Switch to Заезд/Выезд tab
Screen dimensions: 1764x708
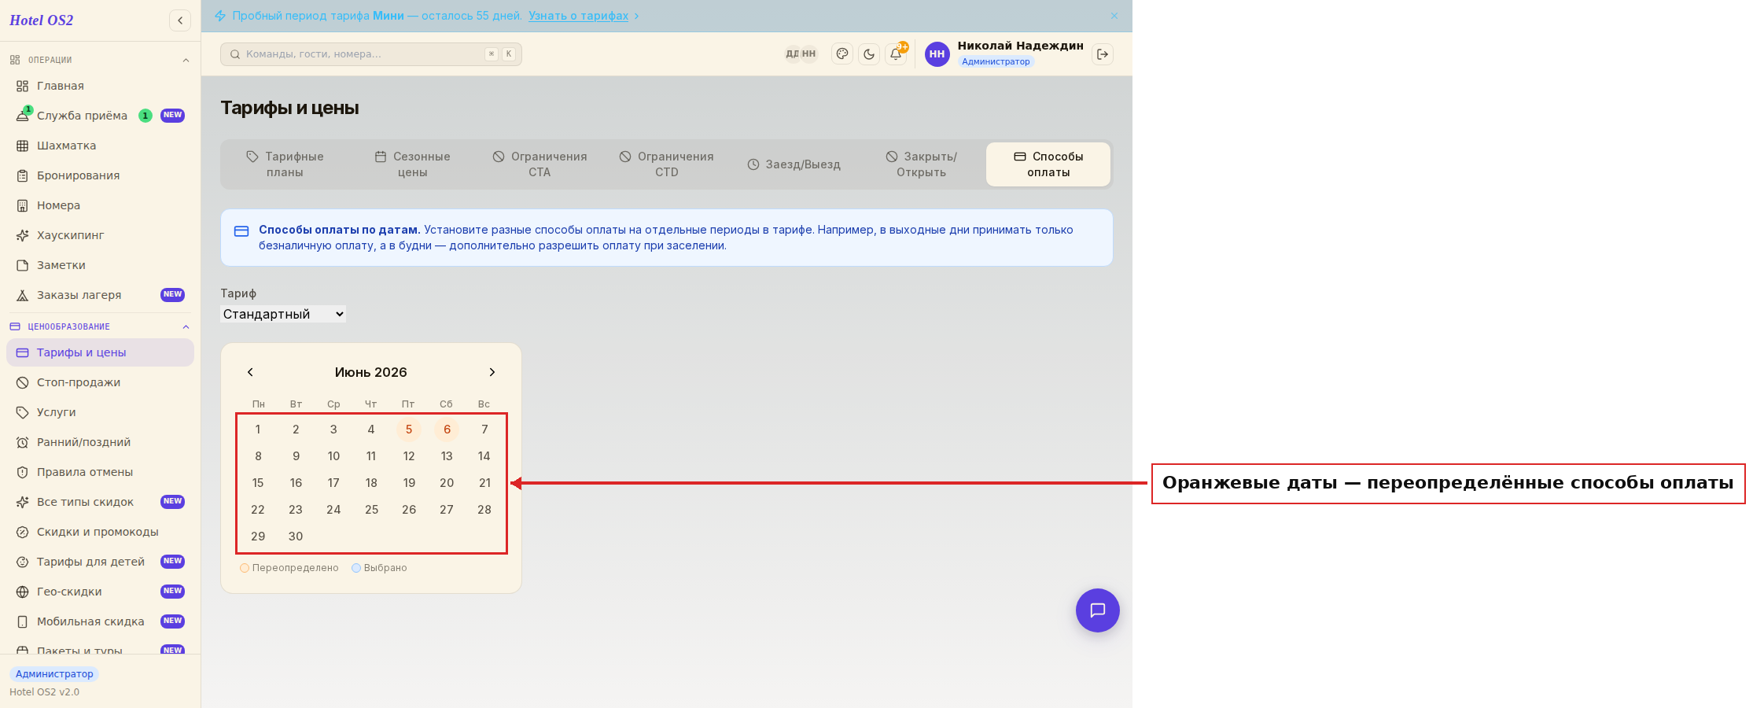tap(794, 164)
